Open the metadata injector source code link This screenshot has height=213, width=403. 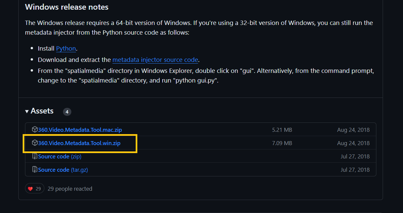click(x=155, y=60)
